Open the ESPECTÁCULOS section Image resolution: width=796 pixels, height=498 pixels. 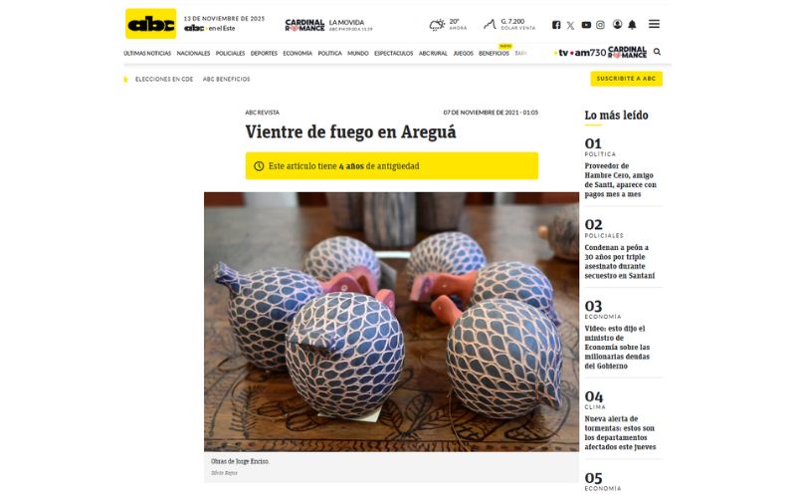coord(393,54)
